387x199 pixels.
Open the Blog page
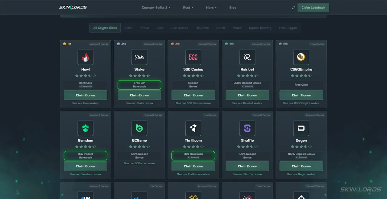(x=233, y=8)
